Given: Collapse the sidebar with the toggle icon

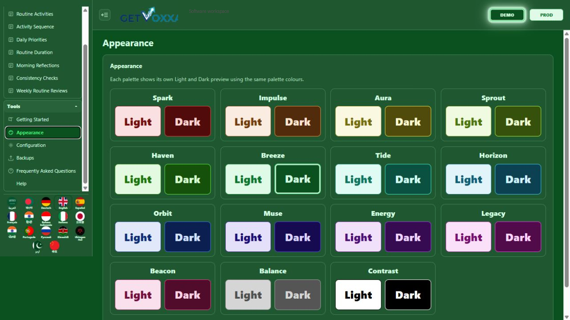Looking at the screenshot, I should tap(105, 15).
